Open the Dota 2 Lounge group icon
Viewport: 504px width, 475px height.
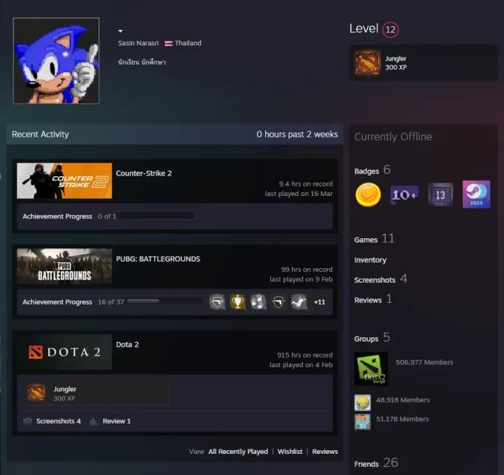(x=371, y=369)
